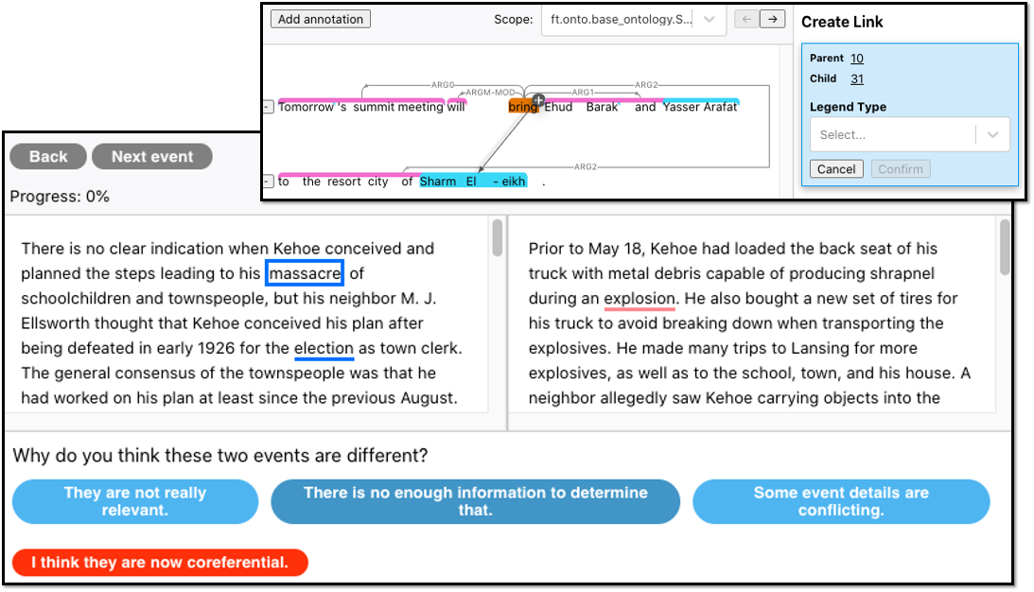Choose 'They are not really relevant.'
Screen dimensions: 1034x592
coord(135,501)
